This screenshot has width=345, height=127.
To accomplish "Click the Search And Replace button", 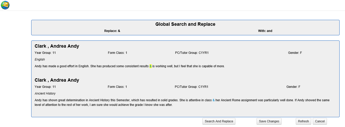I will (x=219, y=121).
